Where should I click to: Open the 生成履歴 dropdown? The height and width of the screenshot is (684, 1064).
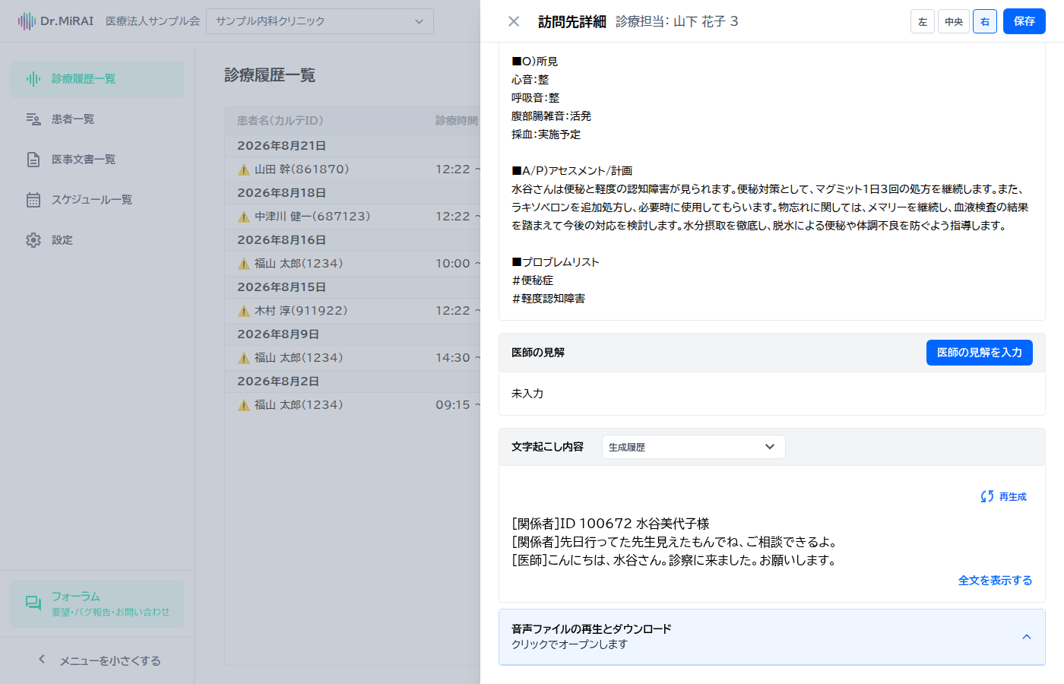click(x=694, y=447)
